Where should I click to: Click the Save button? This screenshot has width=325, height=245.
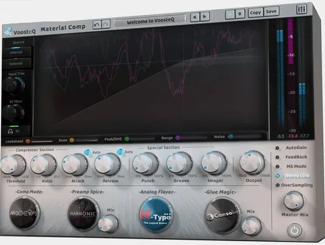[x=271, y=12]
